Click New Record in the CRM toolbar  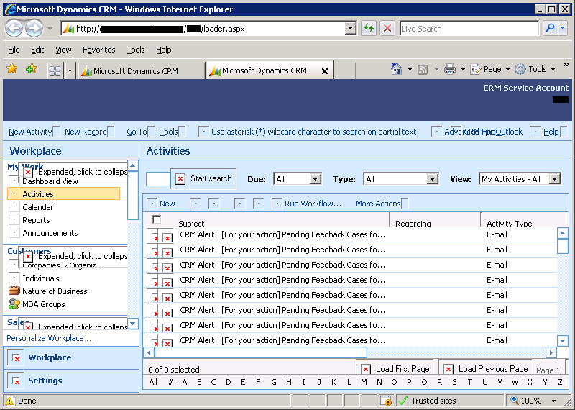click(x=86, y=132)
